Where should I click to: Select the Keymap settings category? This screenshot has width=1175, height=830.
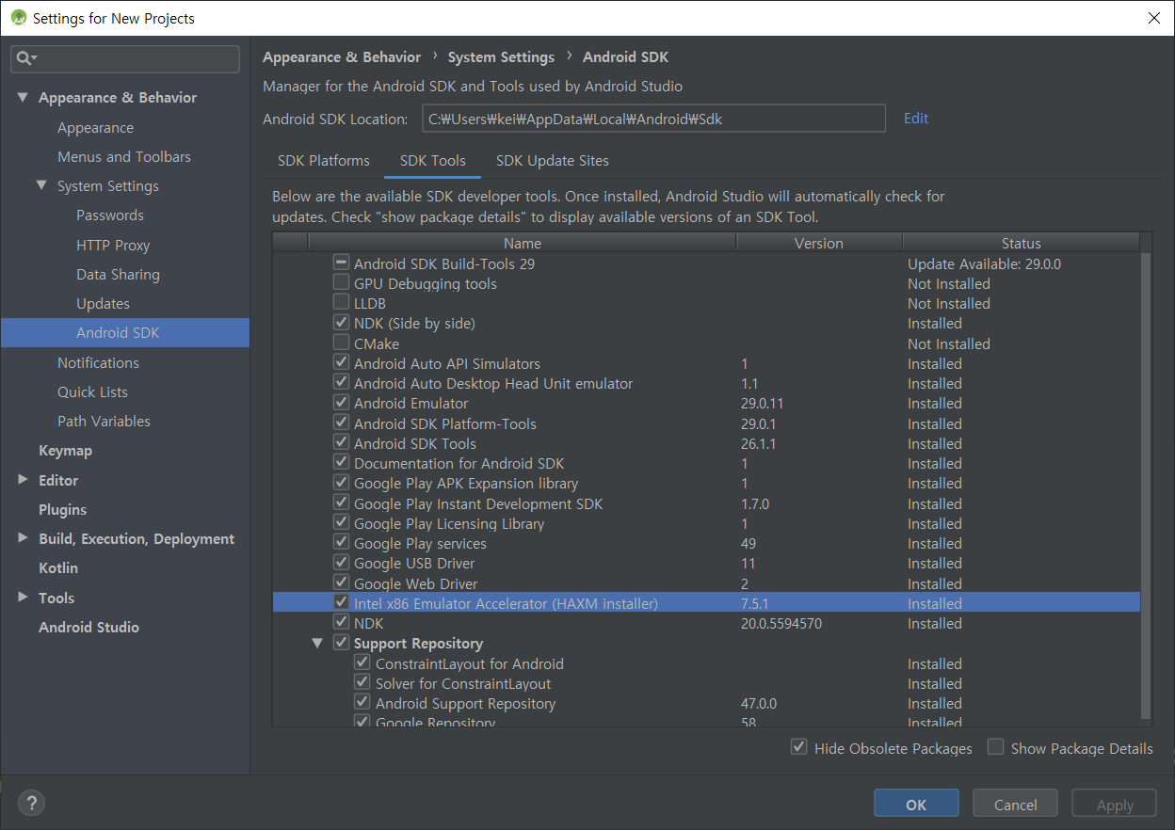click(x=65, y=451)
